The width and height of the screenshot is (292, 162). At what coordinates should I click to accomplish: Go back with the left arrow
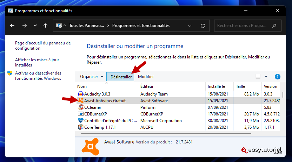(x=12, y=26)
